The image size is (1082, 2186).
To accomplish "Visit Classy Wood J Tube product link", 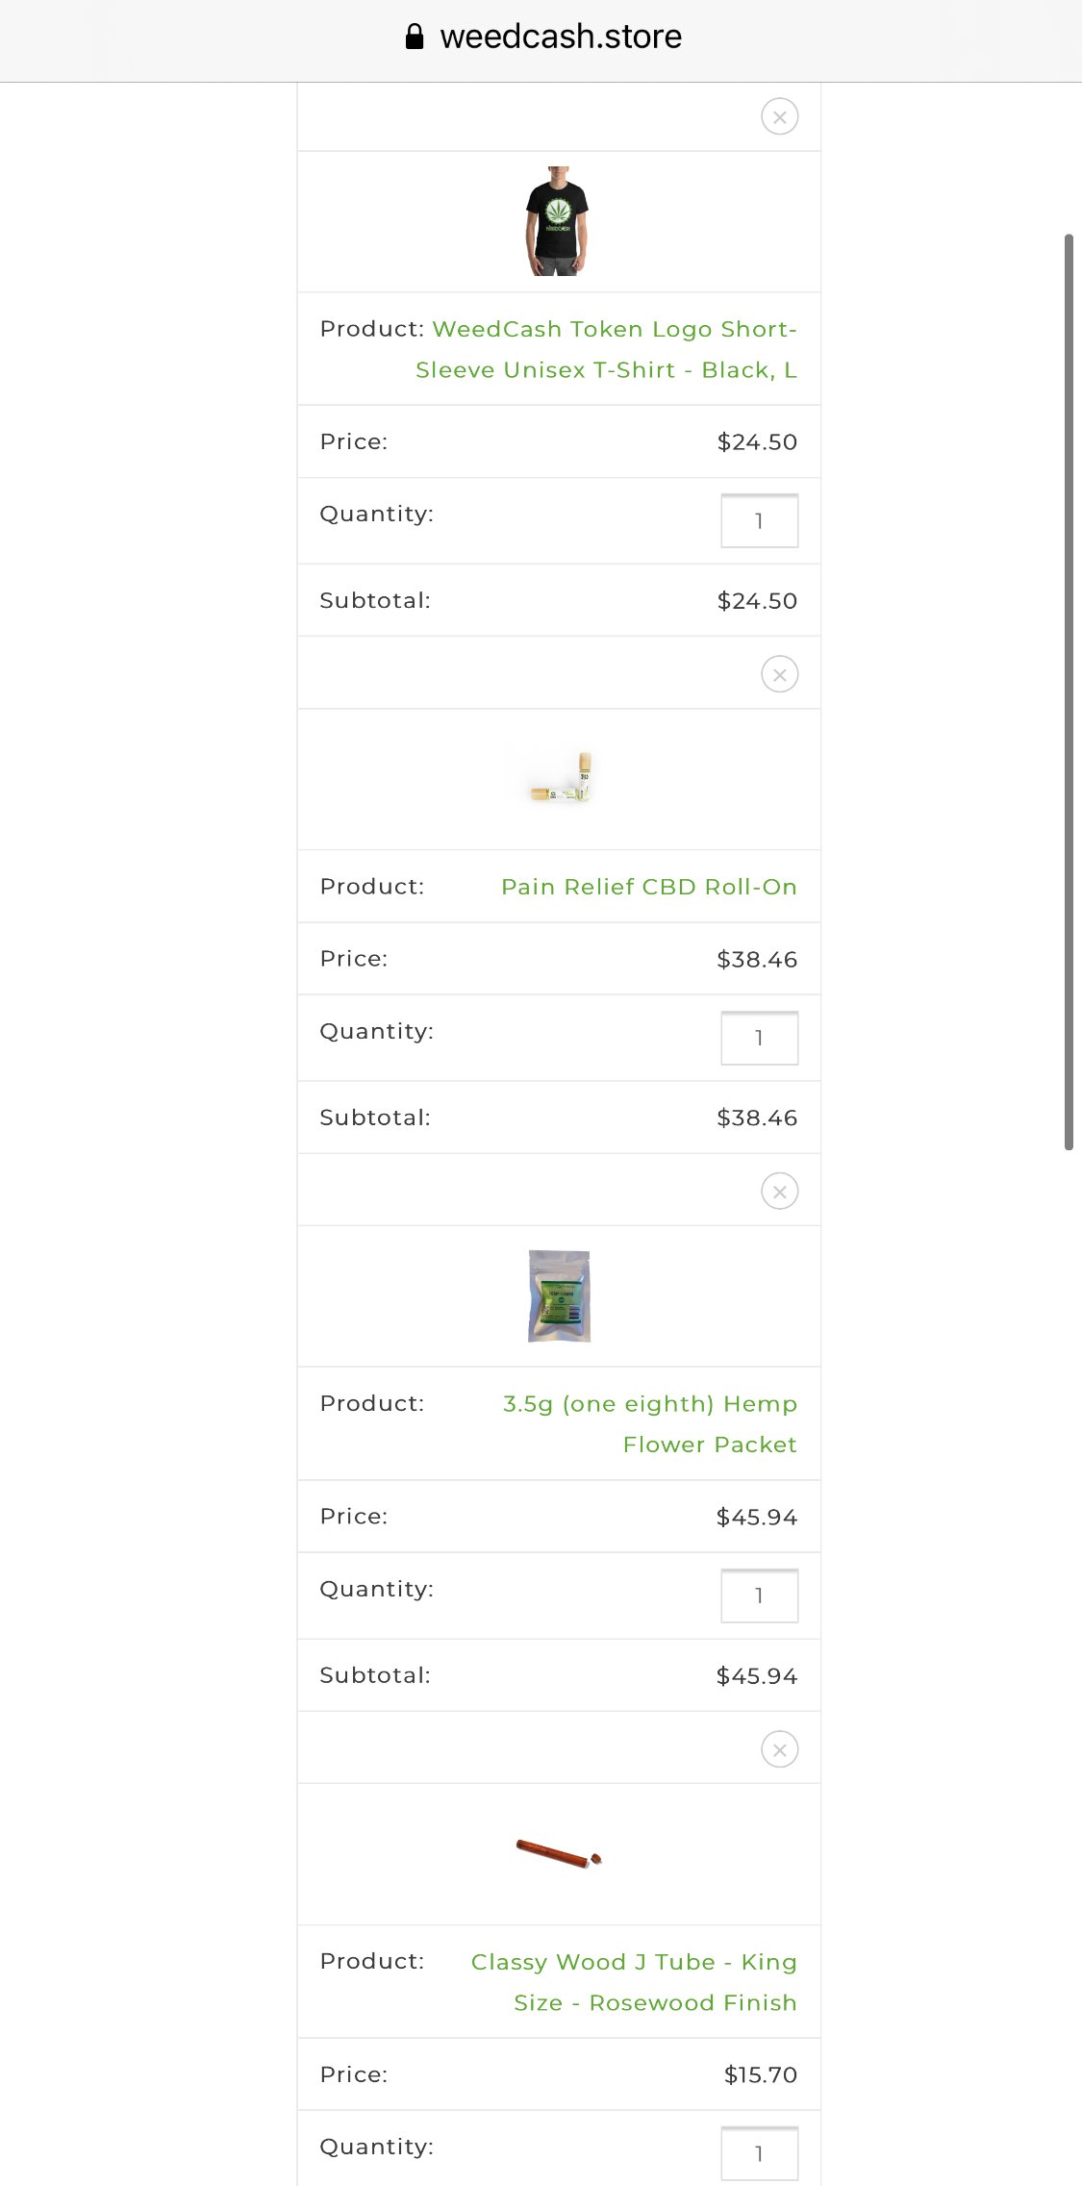I will pos(634,1981).
